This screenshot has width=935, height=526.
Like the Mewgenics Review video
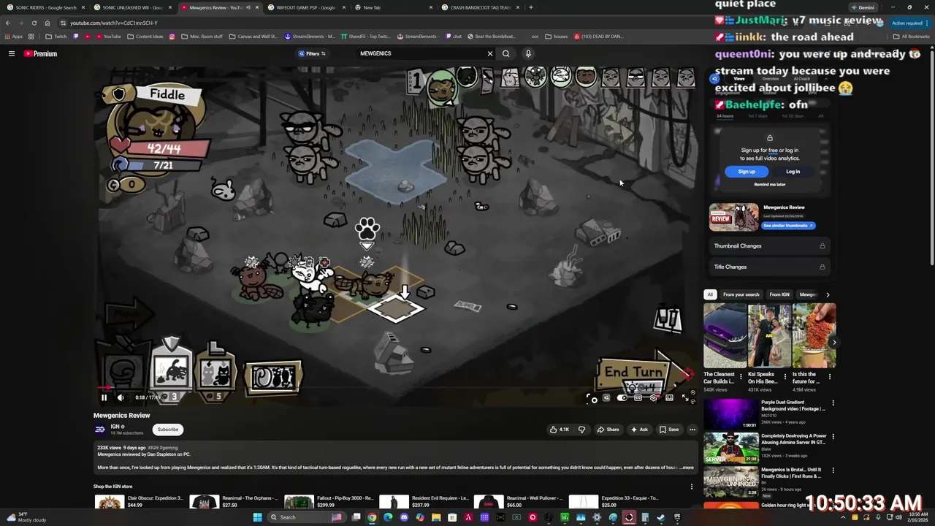pyautogui.click(x=560, y=430)
